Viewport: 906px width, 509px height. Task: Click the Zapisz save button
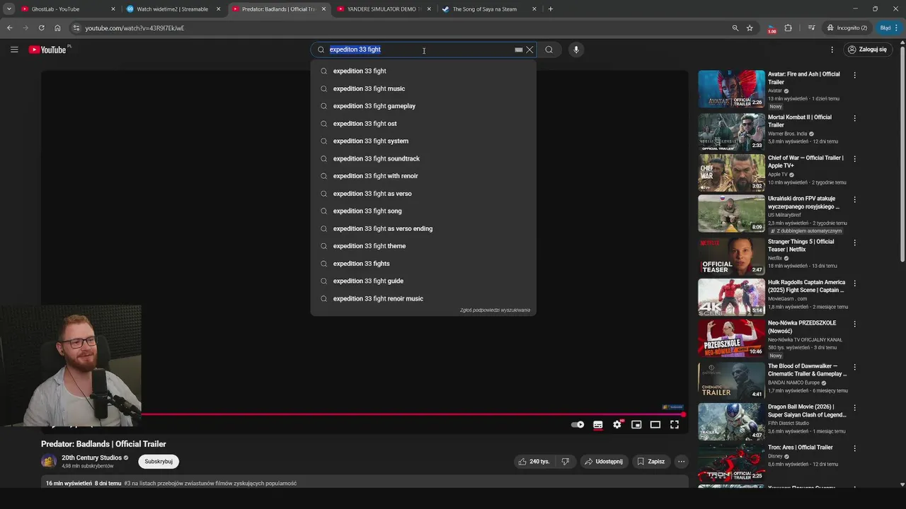(x=651, y=462)
